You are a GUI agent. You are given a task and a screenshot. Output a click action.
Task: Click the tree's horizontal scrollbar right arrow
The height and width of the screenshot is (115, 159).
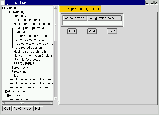51,103
